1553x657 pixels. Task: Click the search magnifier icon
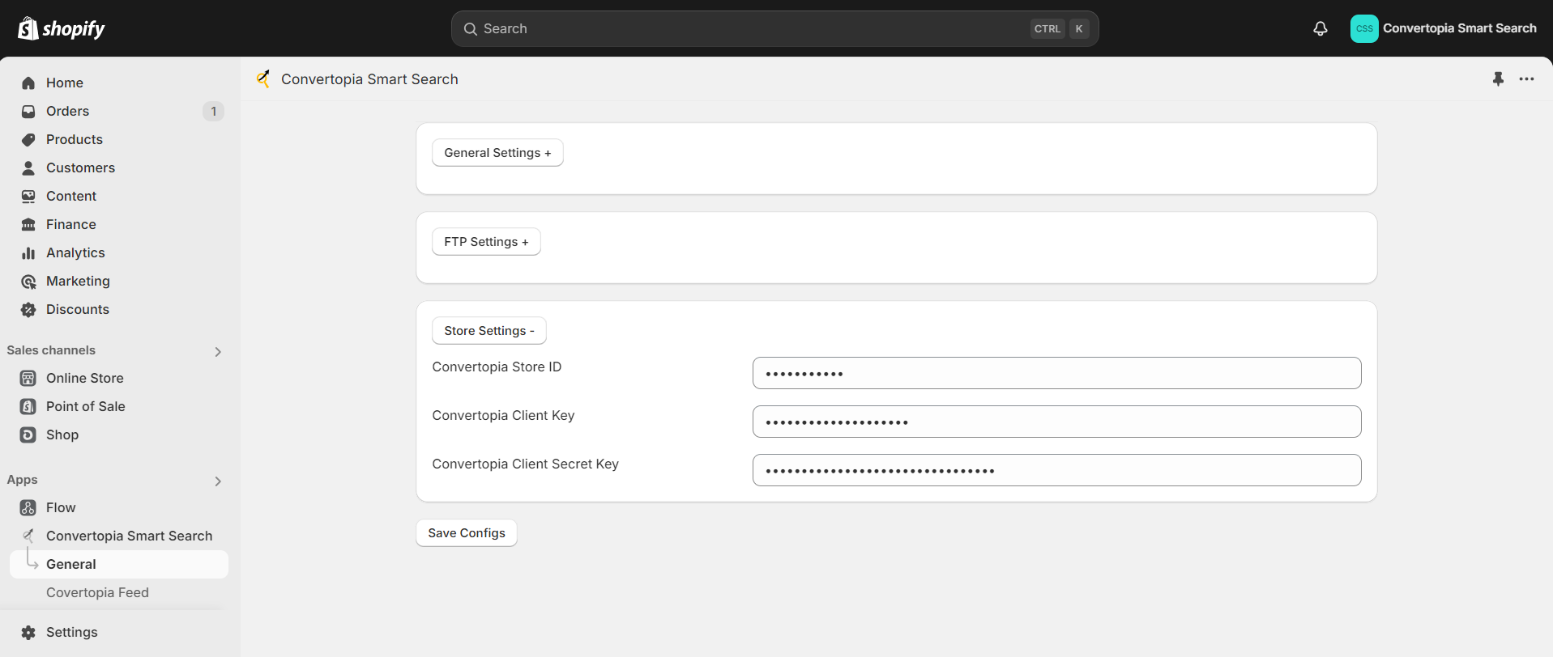pos(470,28)
